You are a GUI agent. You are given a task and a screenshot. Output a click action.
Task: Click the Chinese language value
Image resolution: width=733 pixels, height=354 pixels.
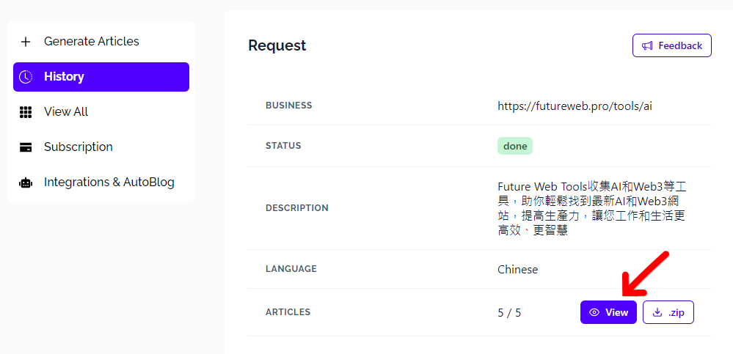coord(517,269)
